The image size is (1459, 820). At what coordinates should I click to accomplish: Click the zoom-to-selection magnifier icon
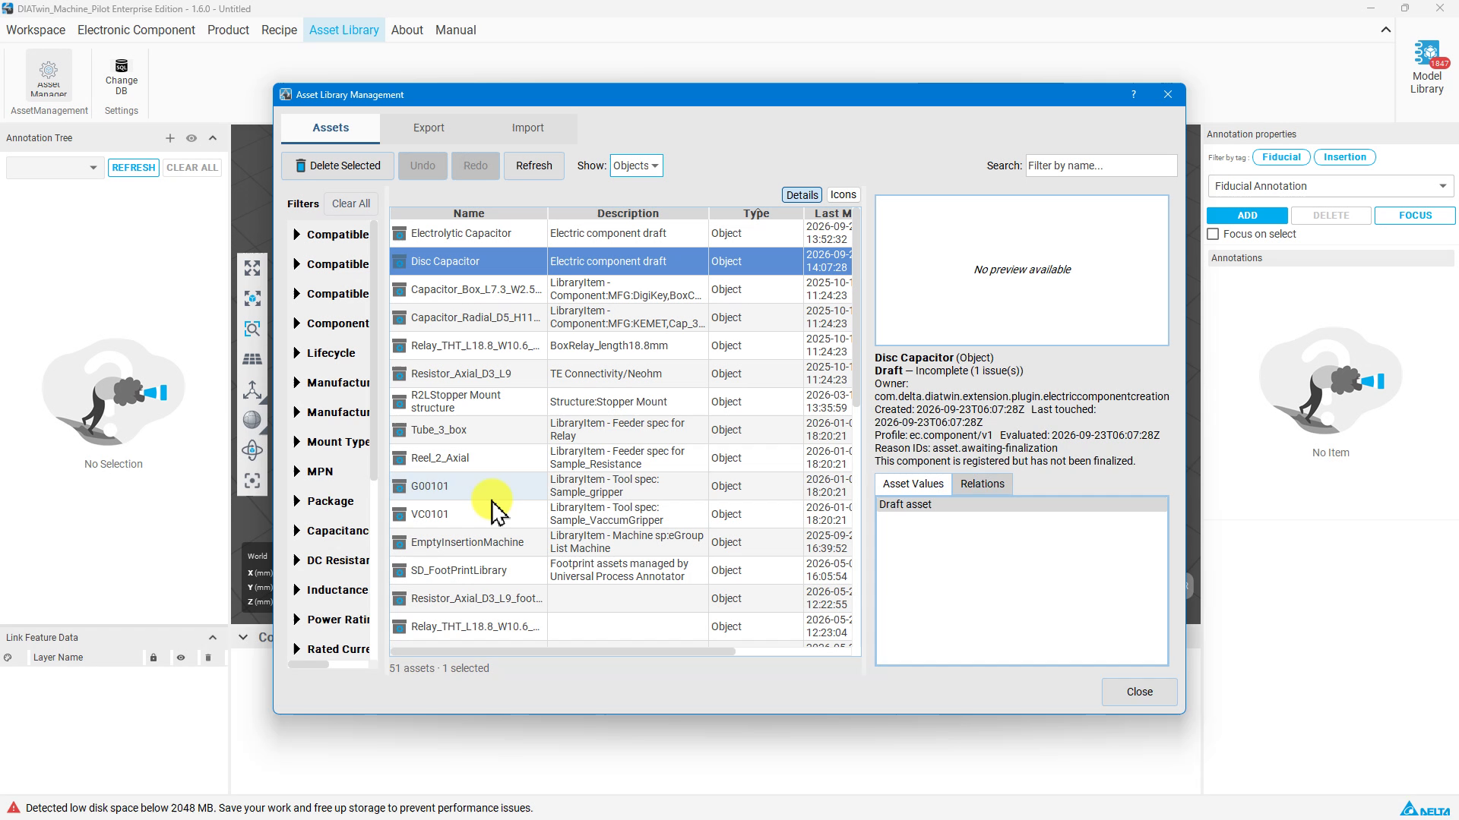(x=252, y=329)
